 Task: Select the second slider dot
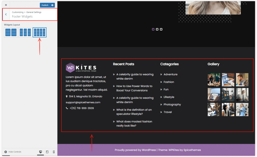(157, 29)
